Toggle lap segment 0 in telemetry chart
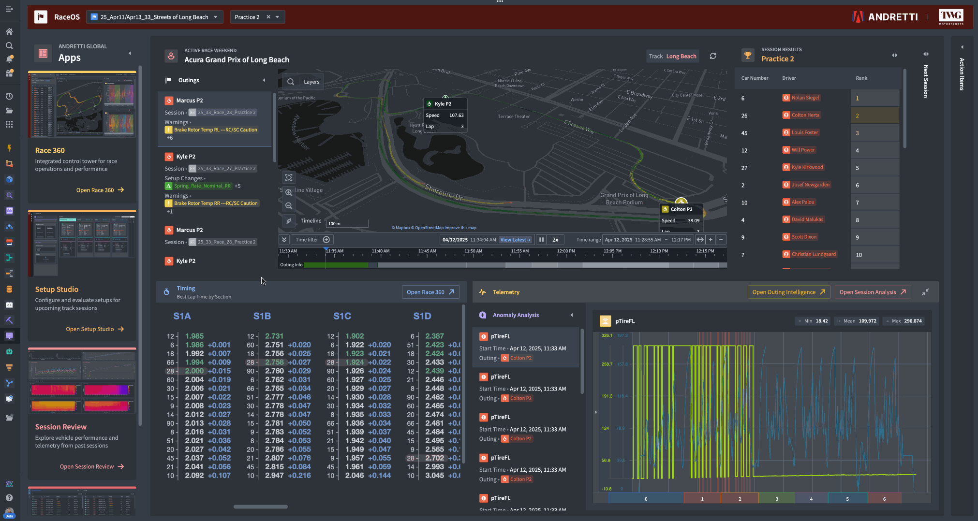 pos(646,499)
